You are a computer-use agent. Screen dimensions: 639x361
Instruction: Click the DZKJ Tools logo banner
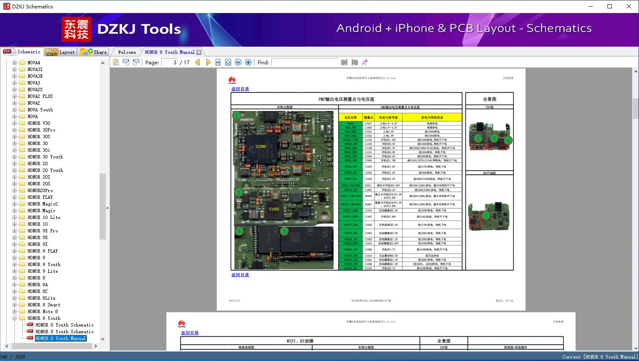pyautogui.click(x=122, y=29)
